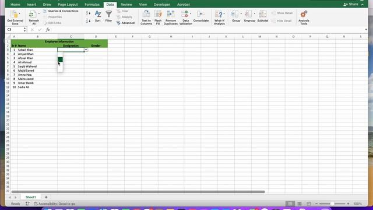Screen dimensions: 373x210
Task: Open Advanced filter options
Action: tap(125, 23)
